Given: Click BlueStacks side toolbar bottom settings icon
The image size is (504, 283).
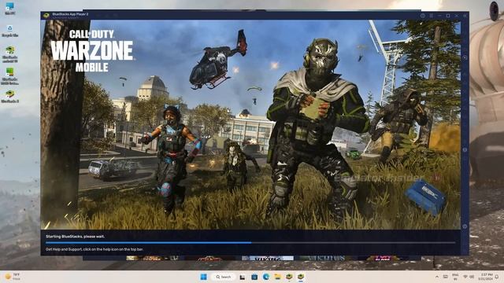Looking at the screenshot, I should point(465,226).
